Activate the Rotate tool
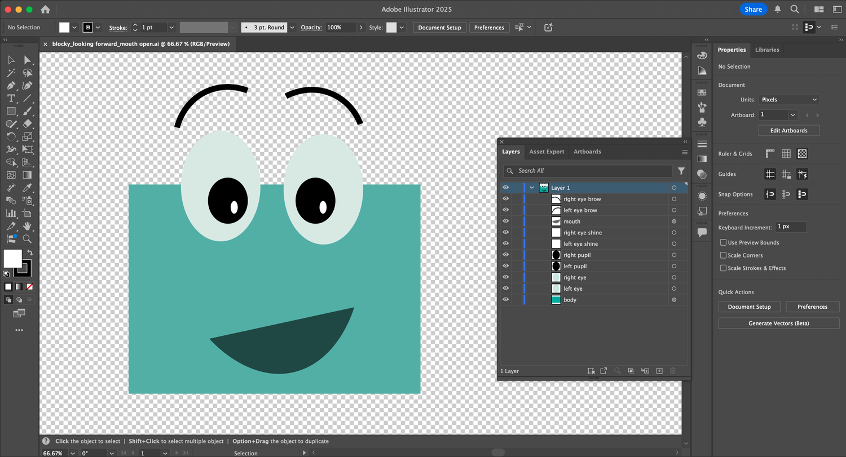The width and height of the screenshot is (846, 457). coord(11,137)
